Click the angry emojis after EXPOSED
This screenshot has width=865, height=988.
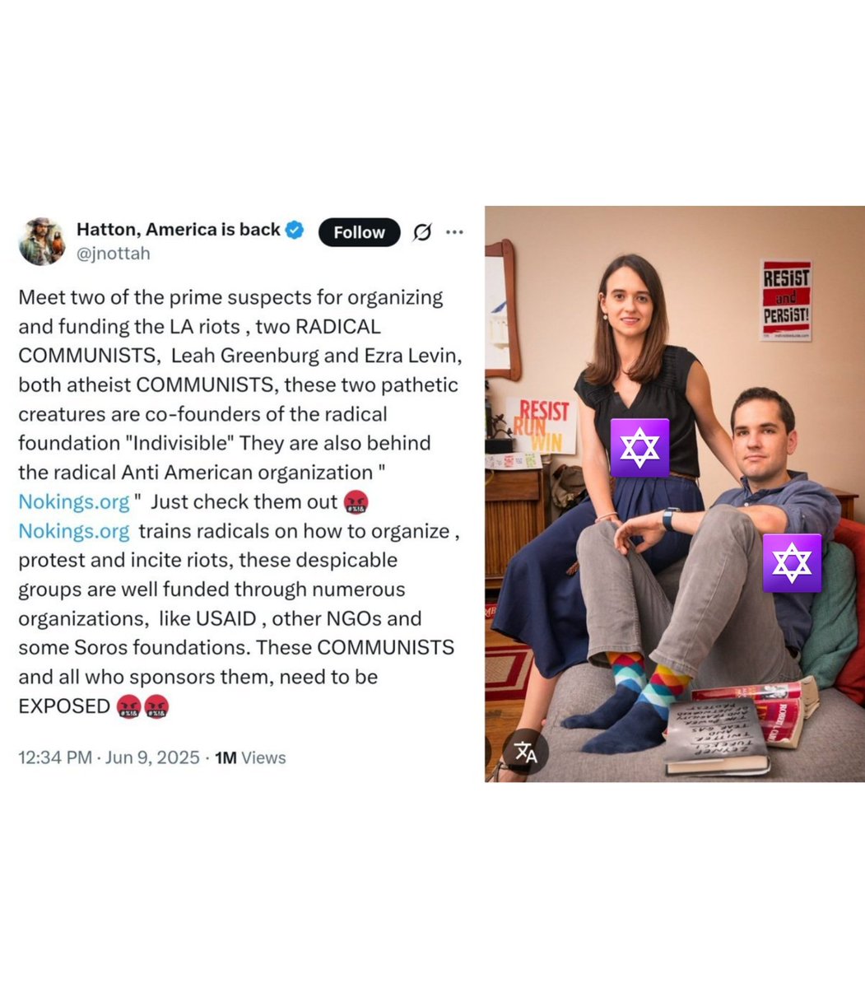[x=143, y=706]
